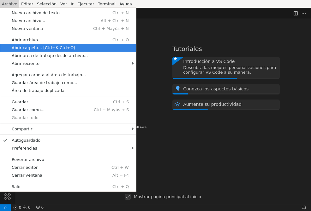Open Introducción a VS Code tutorial
The height and width of the screenshot is (211, 311).
coord(226,68)
